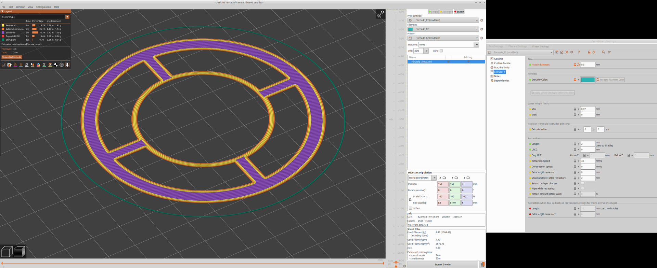Click the sliced layers preview icon
This screenshot has height=268, width=657.
click(20, 252)
